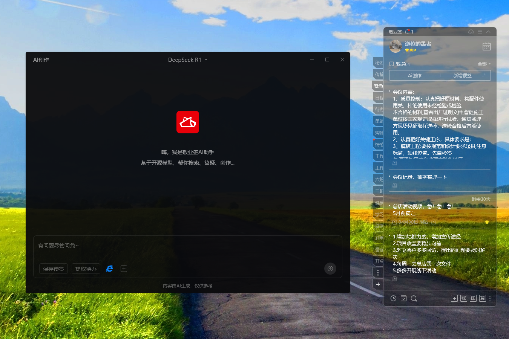Click the 新增便签 new note button
Screen dimensions: 509x339
462,75
